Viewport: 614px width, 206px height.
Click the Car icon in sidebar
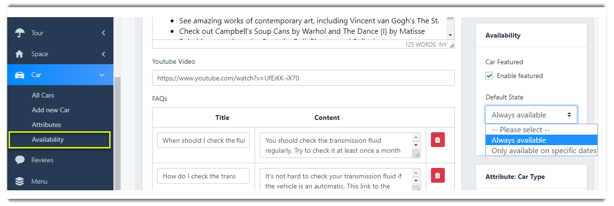click(x=20, y=75)
